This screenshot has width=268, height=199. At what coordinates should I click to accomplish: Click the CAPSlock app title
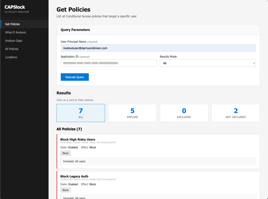(15, 7)
